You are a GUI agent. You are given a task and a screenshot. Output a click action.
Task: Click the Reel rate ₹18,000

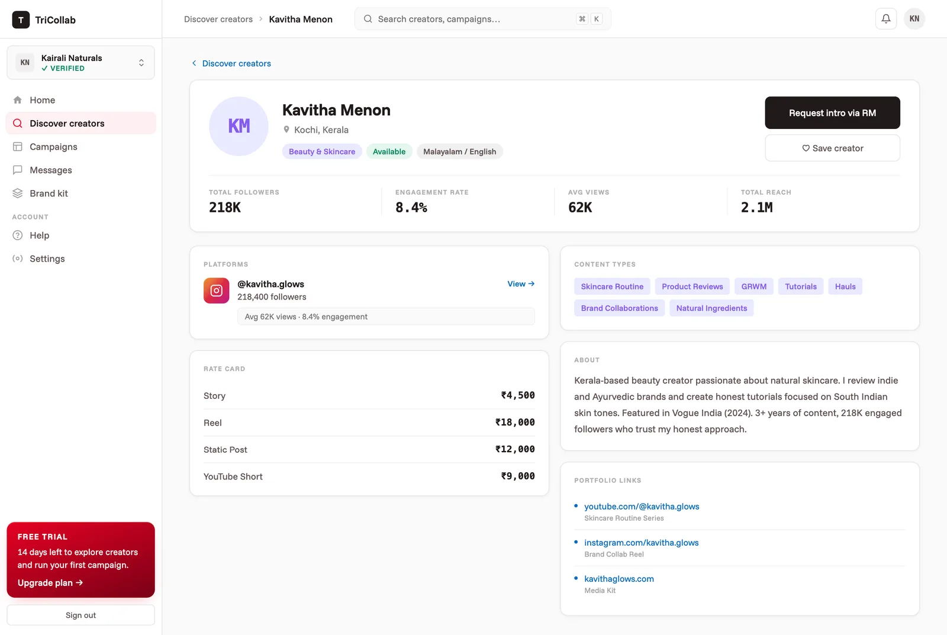515,423
